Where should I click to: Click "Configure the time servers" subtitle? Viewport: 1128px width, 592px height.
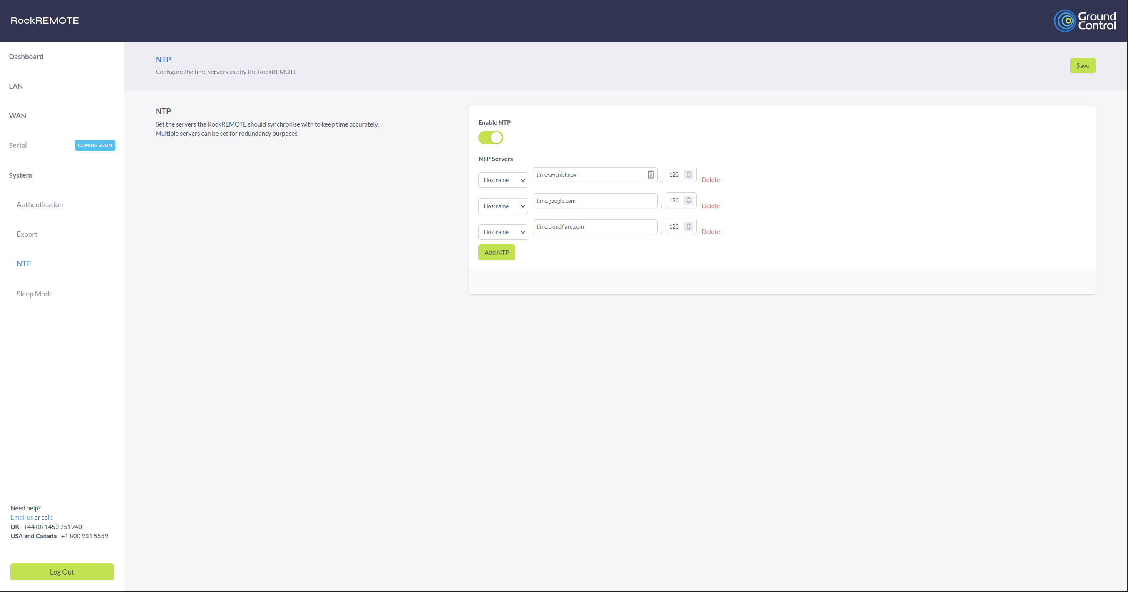tap(226, 72)
